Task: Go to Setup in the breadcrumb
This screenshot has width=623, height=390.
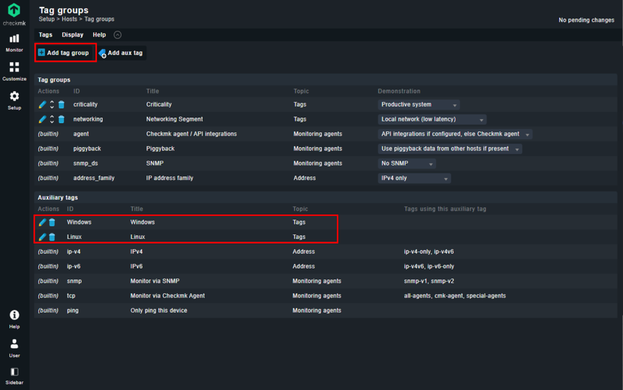Action: click(x=46, y=19)
